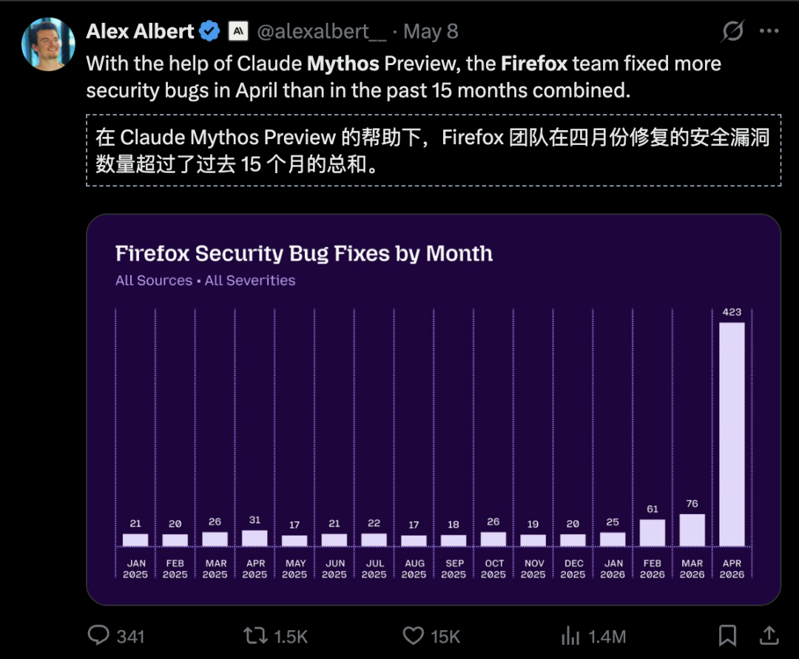Click the 15K likes count
Screen dimensions: 799x659
445,637
